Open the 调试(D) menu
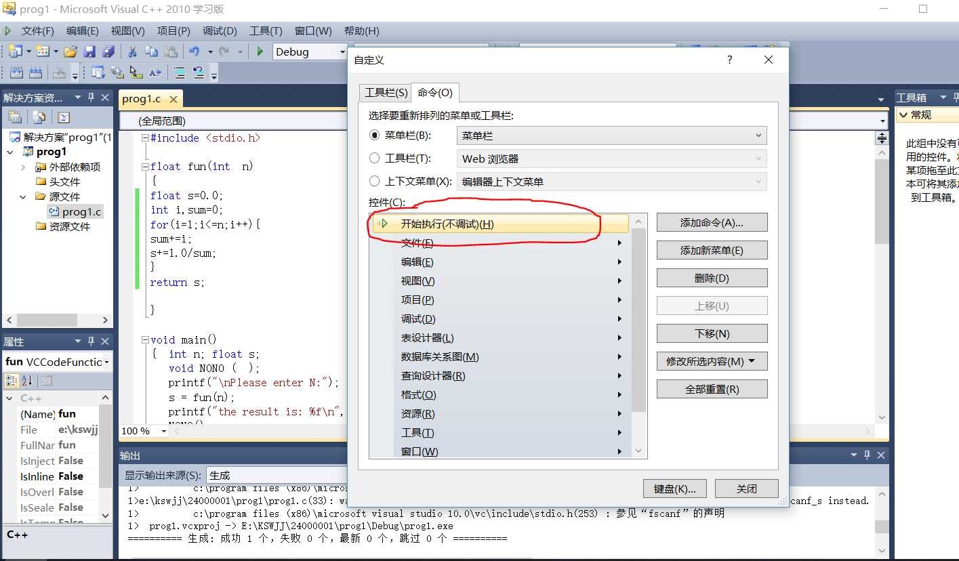The height and width of the screenshot is (561, 959). tap(220, 31)
